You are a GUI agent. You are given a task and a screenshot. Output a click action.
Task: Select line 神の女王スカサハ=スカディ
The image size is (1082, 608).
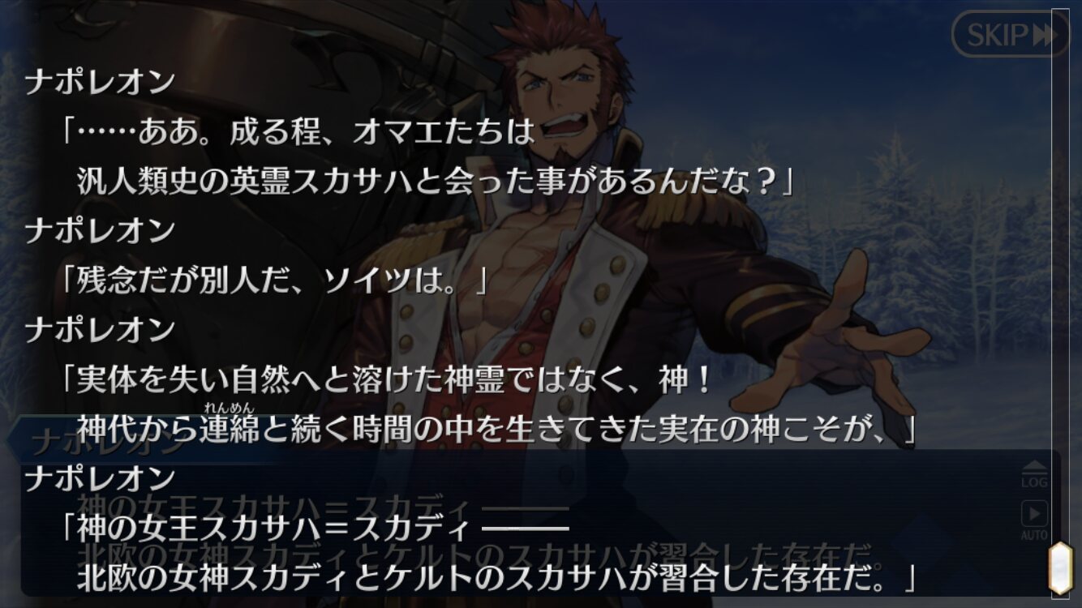point(315,529)
